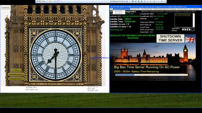Viewport: 202px width, 113px height.
Task: Open the File menu in Time Server
Action: point(111,9)
